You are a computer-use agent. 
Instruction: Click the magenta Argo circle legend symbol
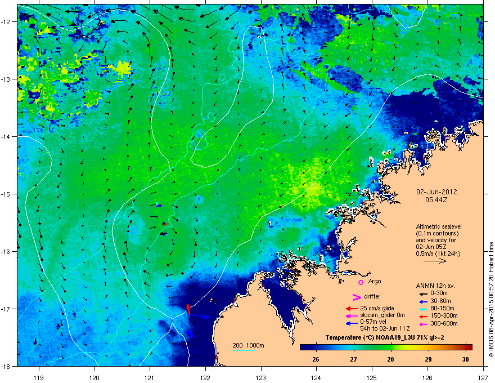click(361, 282)
